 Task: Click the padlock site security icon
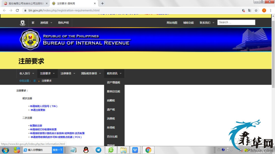(x=25, y=10)
